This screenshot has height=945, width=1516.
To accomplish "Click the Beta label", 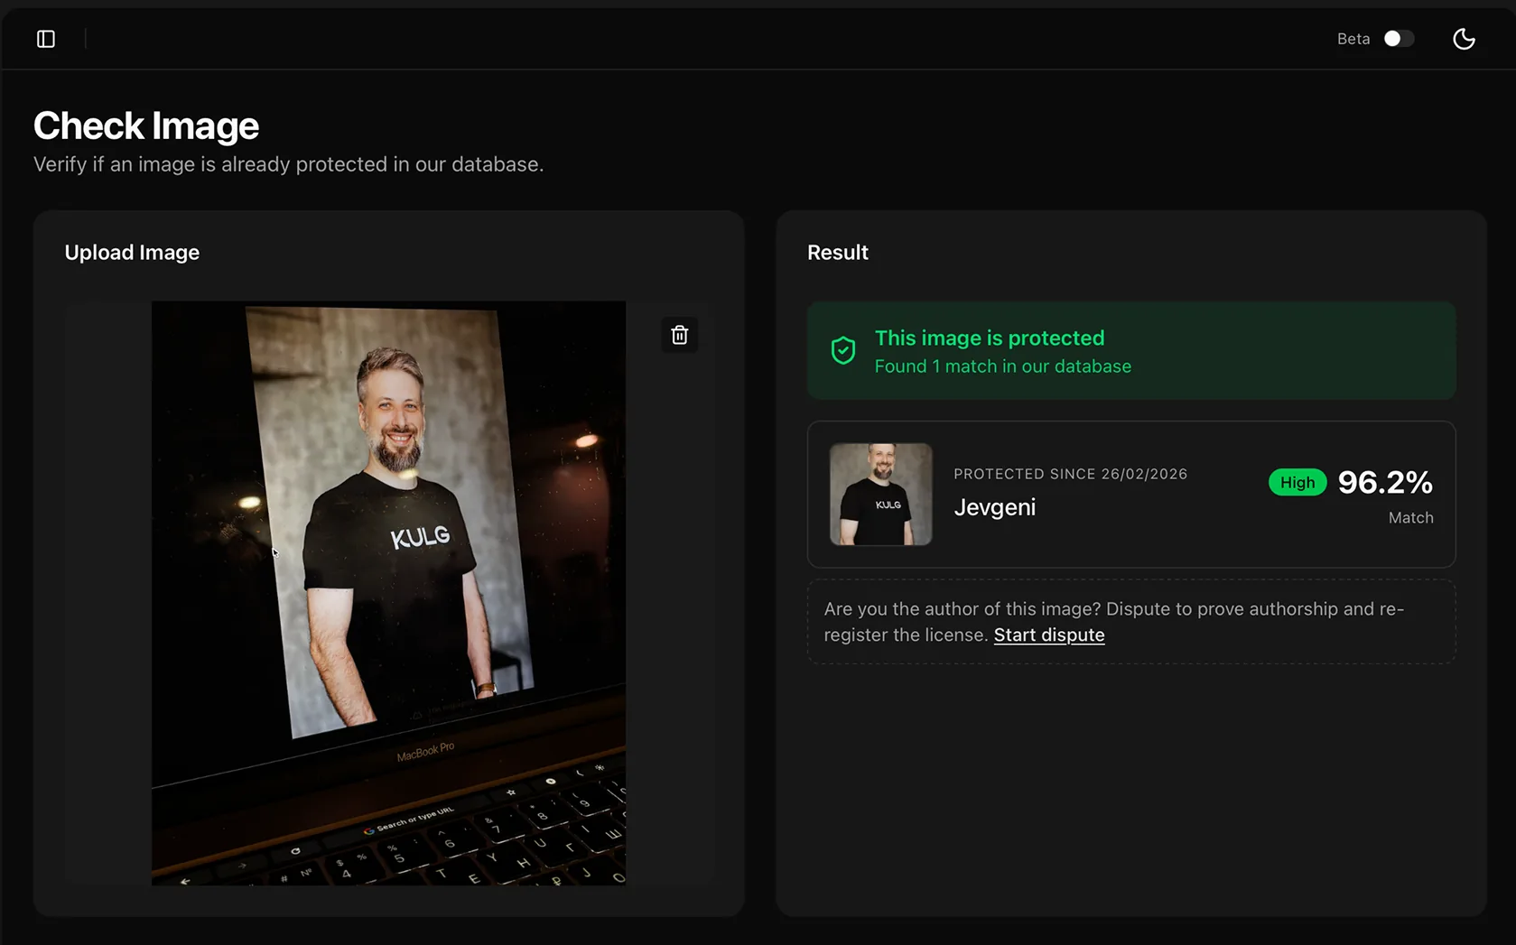I will 1353,39.
